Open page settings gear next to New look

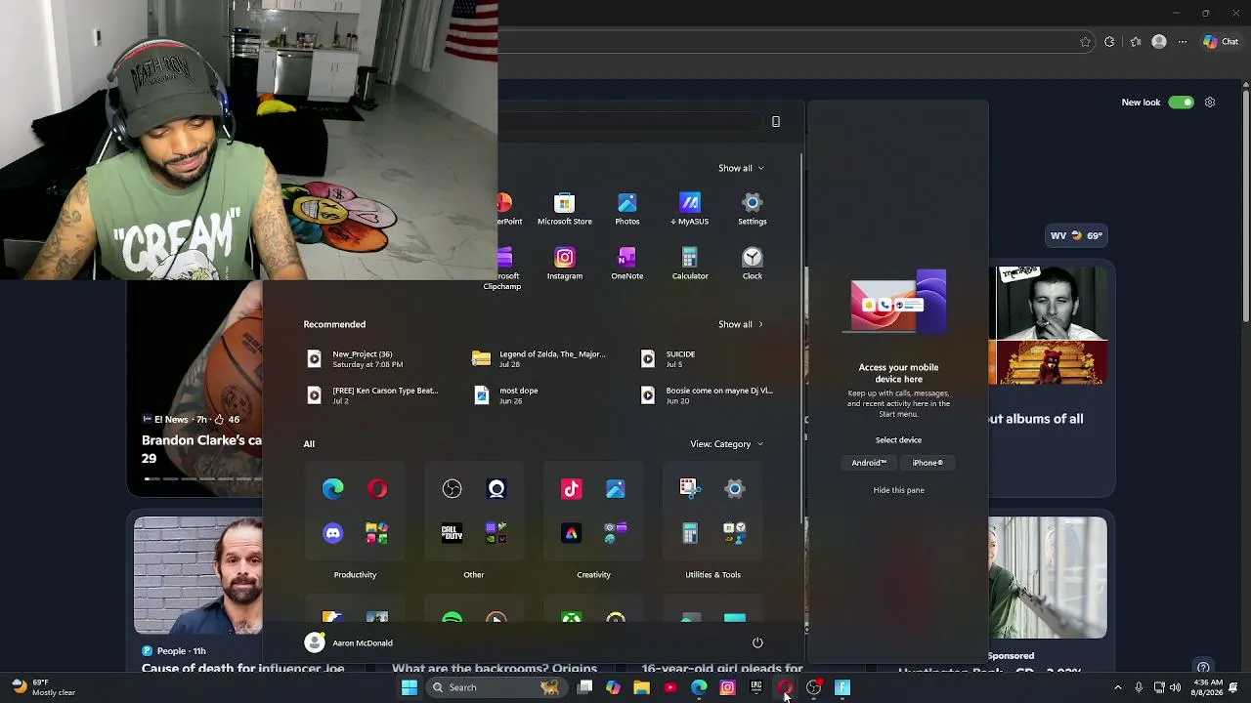pyautogui.click(x=1210, y=103)
